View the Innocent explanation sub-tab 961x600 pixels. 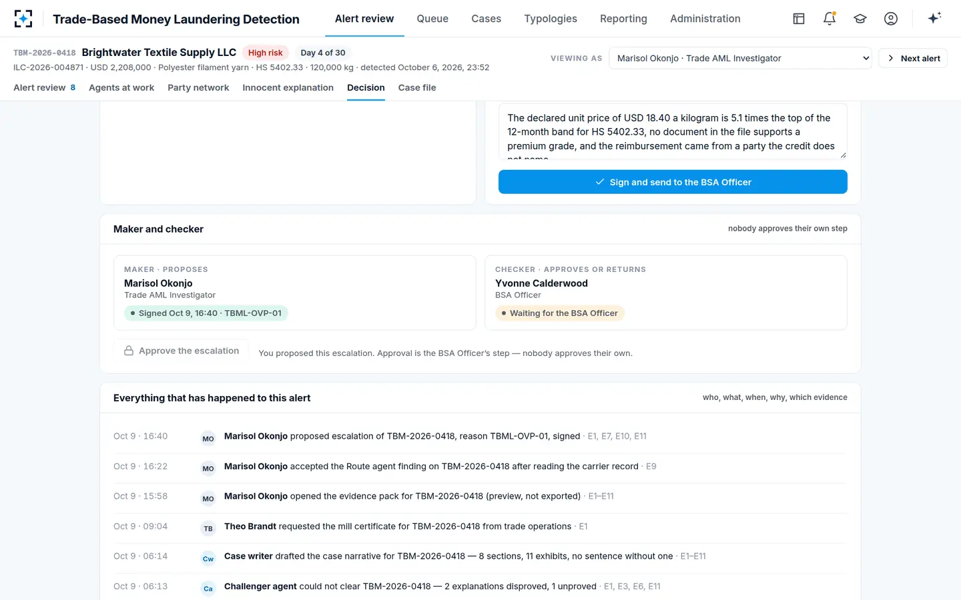pos(288,87)
